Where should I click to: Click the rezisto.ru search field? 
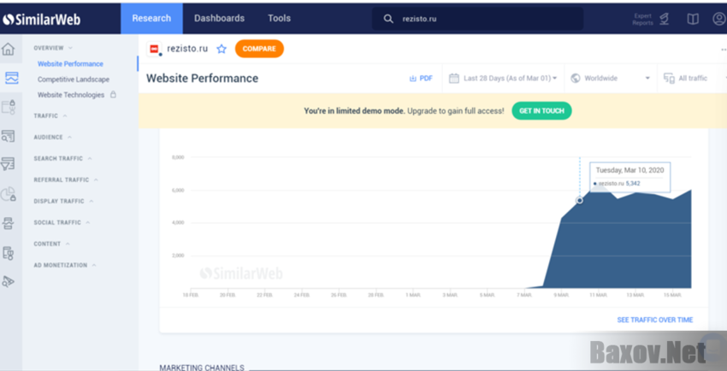click(477, 19)
